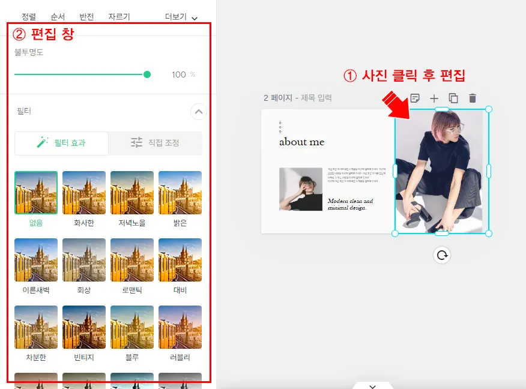Click the left-middle resize handle of photo

[395, 171]
